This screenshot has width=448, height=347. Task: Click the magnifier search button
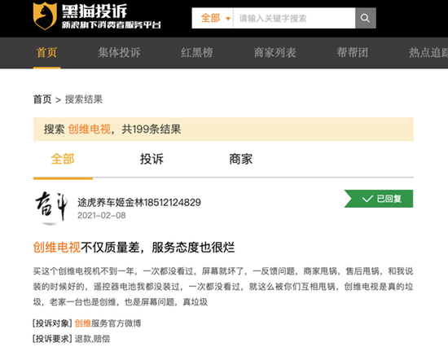point(365,18)
